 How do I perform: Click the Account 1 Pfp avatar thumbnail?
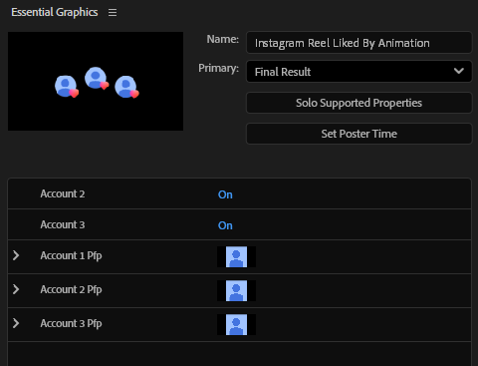click(236, 256)
